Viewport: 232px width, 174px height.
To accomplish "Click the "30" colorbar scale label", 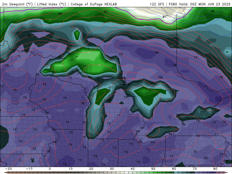I will point(112,169).
